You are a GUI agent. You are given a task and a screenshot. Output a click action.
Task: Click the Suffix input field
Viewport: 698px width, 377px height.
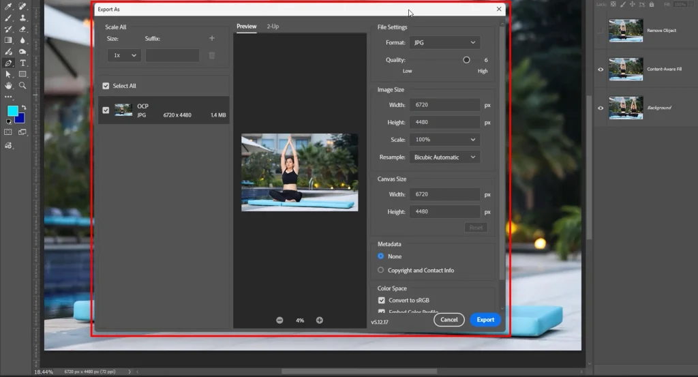tap(172, 55)
